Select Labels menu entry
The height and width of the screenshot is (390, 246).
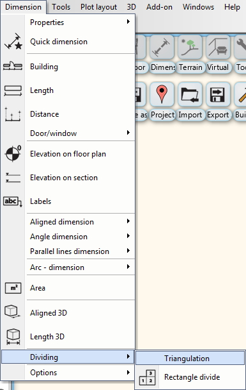(x=68, y=201)
